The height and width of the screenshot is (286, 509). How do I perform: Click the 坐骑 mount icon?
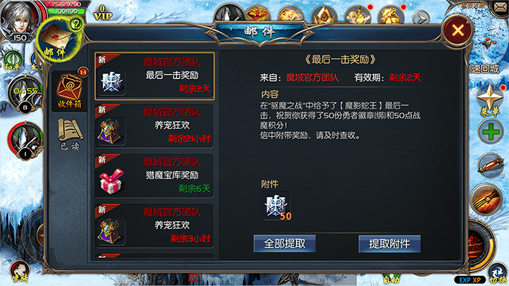(x=20, y=272)
